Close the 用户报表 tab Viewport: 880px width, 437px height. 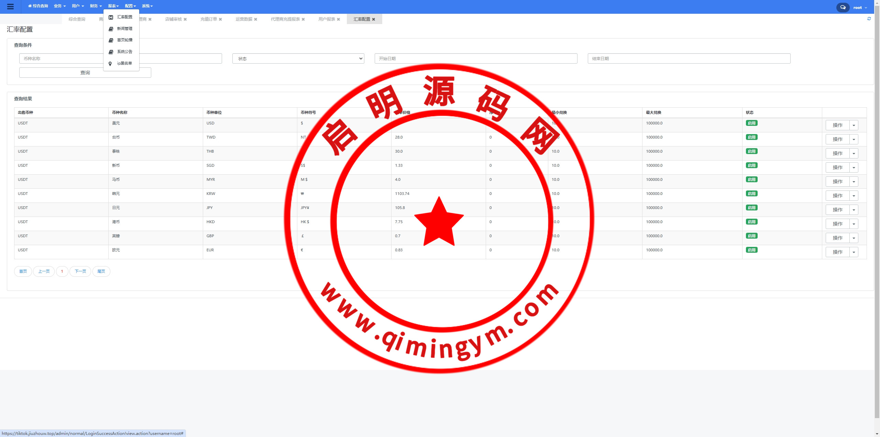point(338,19)
